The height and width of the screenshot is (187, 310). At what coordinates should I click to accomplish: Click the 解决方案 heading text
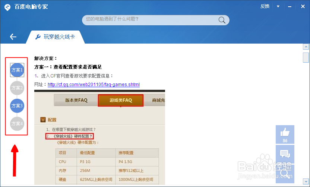(45, 58)
